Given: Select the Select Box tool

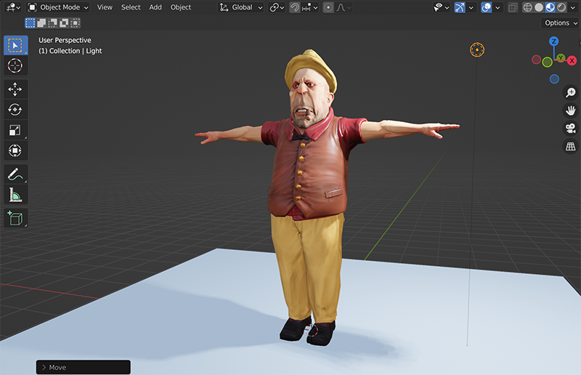Looking at the screenshot, I should click(15, 45).
